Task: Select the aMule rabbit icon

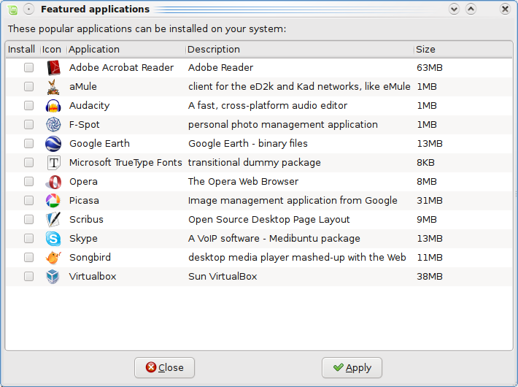Action: point(53,87)
